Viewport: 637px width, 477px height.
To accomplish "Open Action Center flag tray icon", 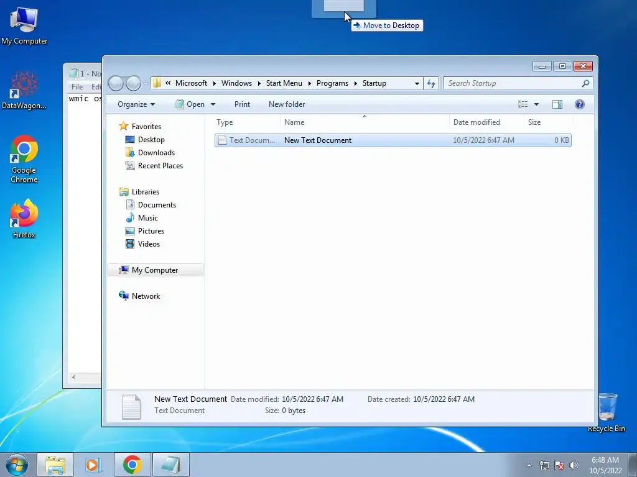I will (x=559, y=465).
